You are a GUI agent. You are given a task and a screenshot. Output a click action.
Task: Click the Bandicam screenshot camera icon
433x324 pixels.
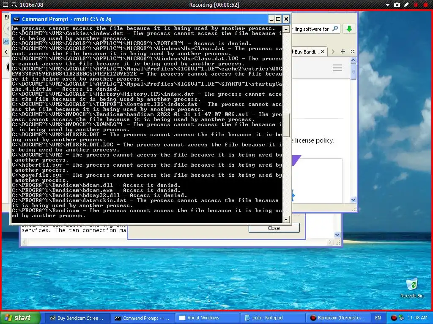[397, 5]
